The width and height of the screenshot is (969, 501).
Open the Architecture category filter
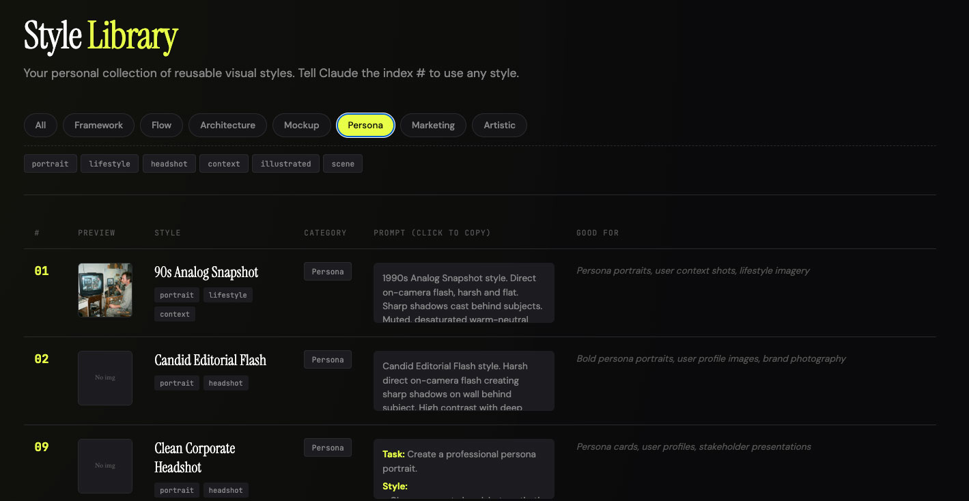tap(227, 125)
